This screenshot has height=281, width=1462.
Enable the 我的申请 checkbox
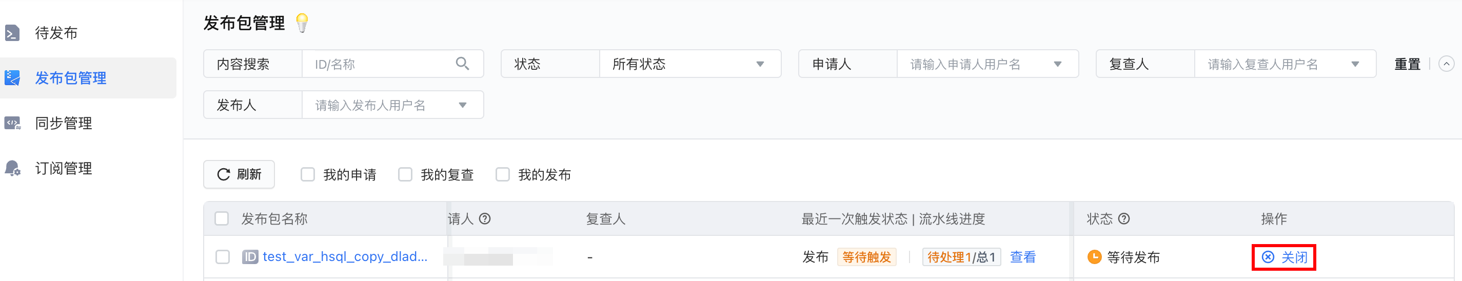coord(308,174)
